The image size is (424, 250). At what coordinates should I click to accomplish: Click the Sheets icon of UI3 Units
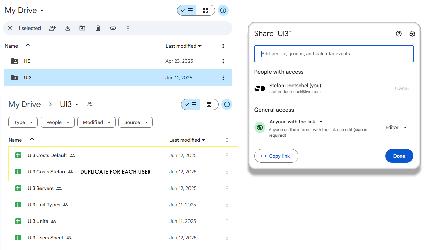tap(18, 221)
